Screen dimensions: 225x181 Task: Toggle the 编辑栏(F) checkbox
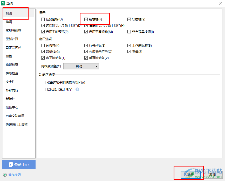(86, 19)
